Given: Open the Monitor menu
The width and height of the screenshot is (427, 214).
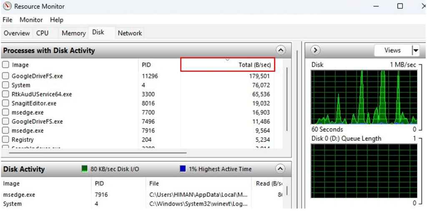Looking at the screenshot, I should [x=31, y=20].
